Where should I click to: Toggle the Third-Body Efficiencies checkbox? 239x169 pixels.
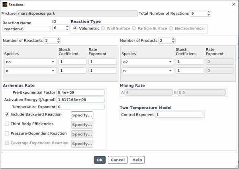[x=7, y=124]
